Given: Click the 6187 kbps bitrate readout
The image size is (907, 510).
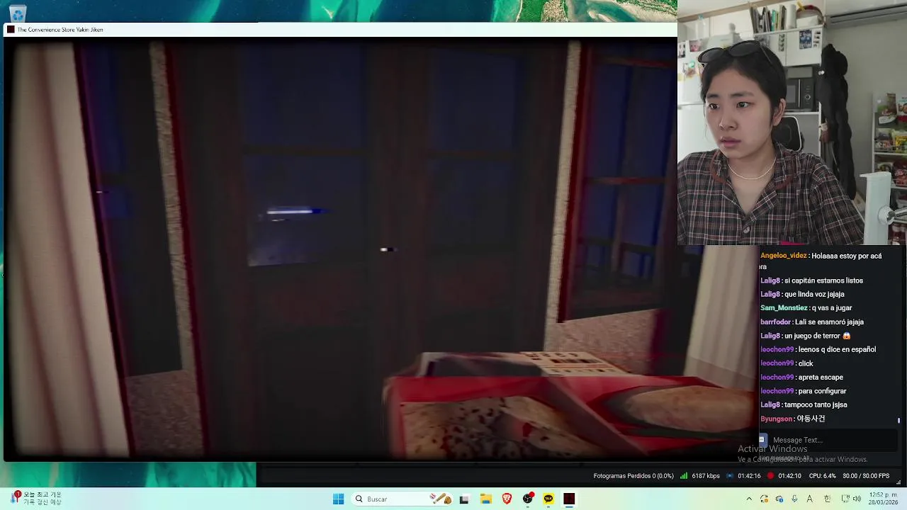Looking at the screenshot, I should coord(706,476).
